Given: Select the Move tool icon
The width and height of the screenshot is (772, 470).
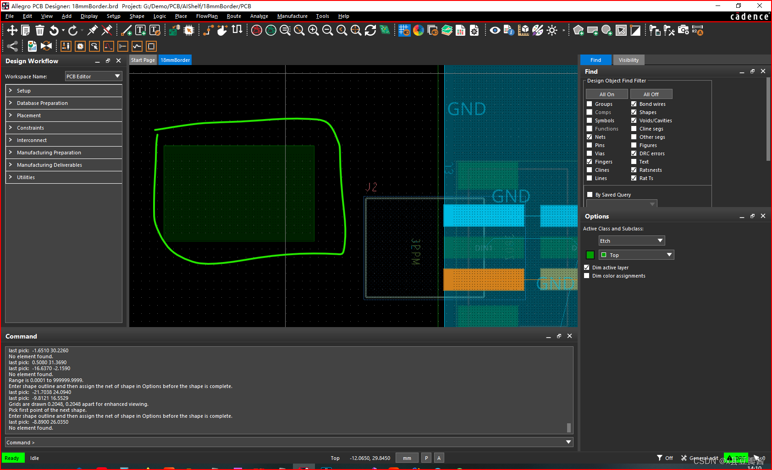Looking at the screenshot, I should [12, 30].
